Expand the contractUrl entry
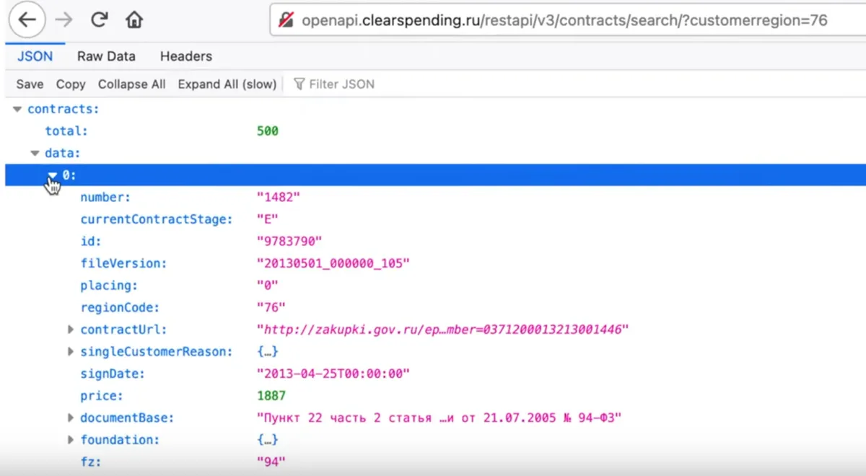Screen dimensions: 866x476 tap(71, 330)
